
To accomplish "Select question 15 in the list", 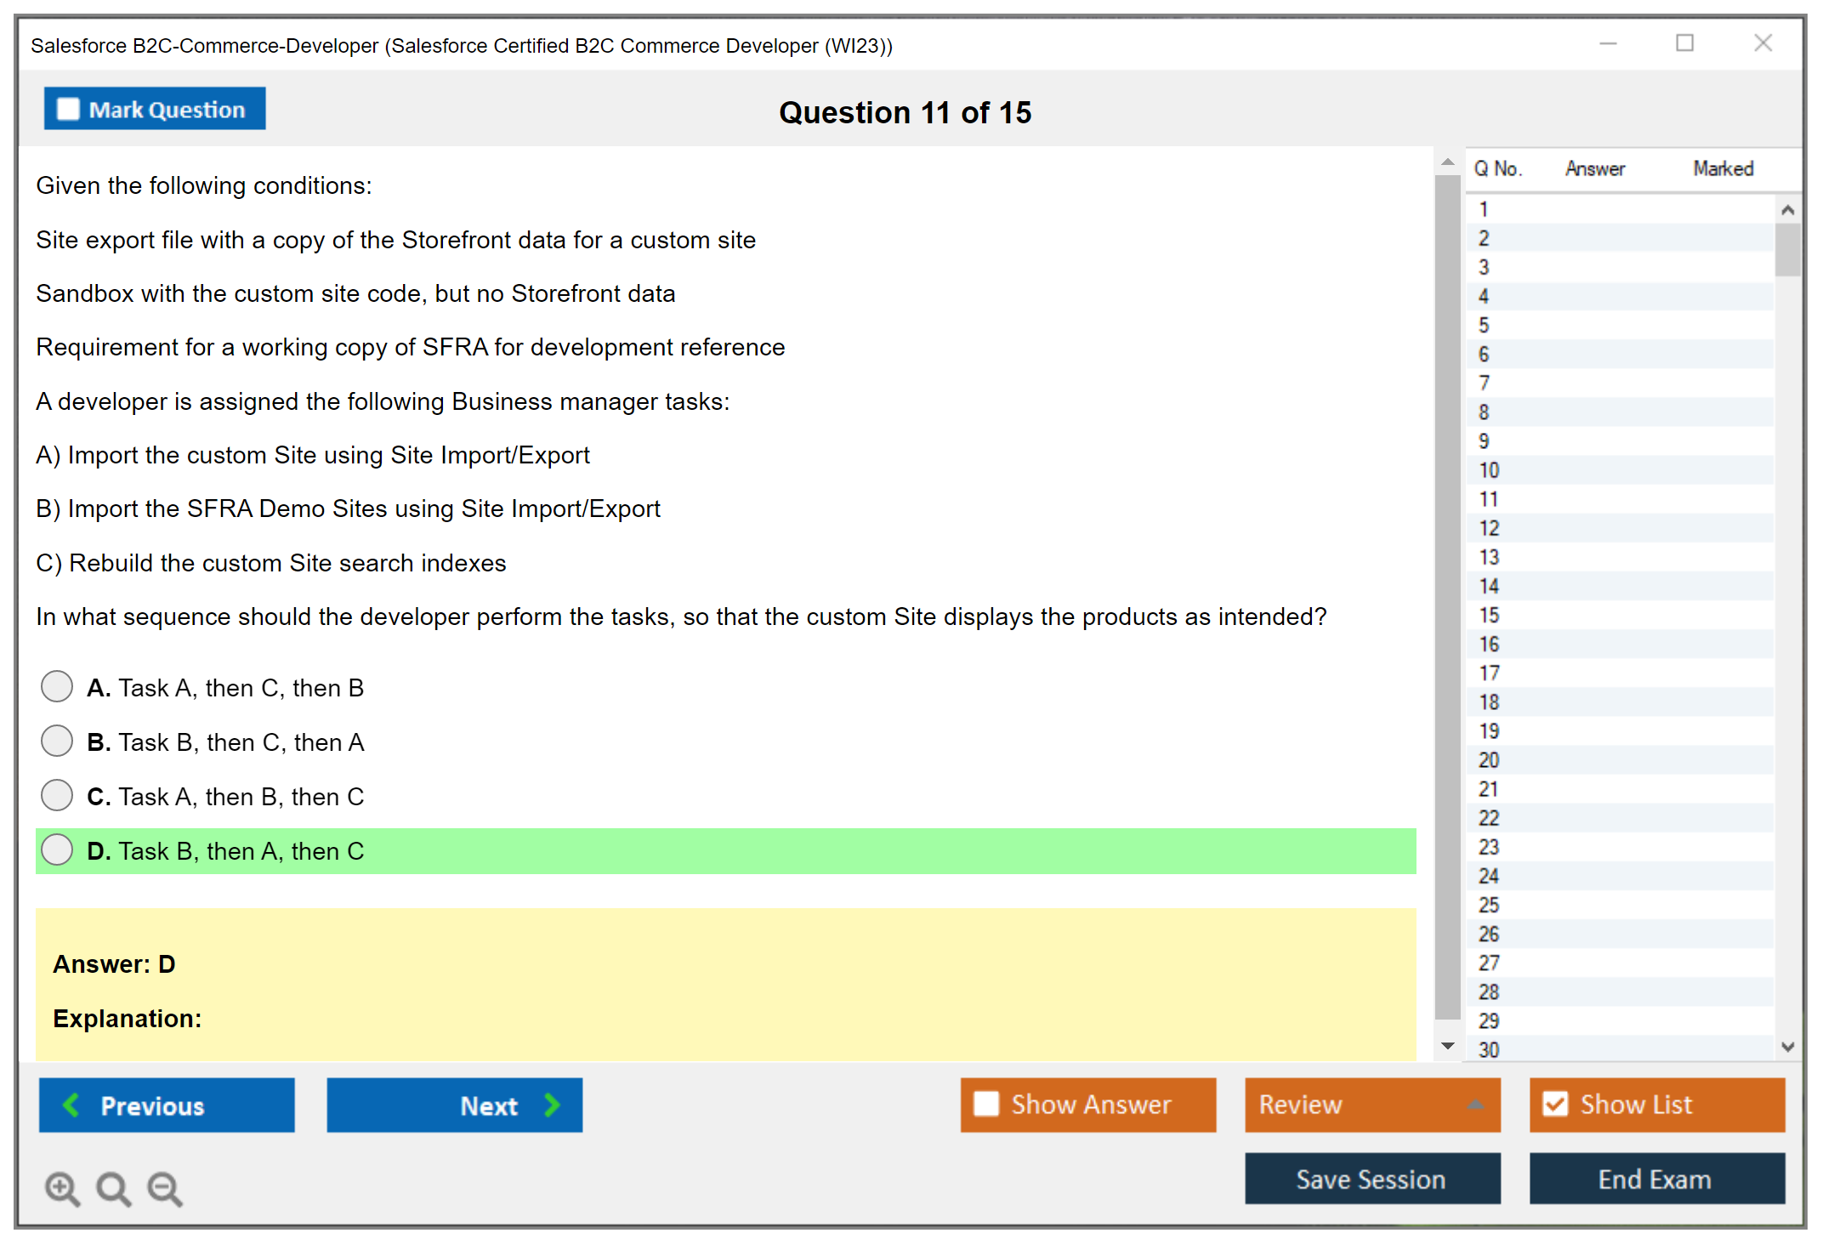I will pos(1489,615).
